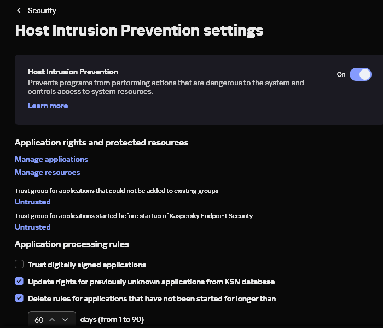
Task: Go to the Security breadcrumb
Action: 42,10
